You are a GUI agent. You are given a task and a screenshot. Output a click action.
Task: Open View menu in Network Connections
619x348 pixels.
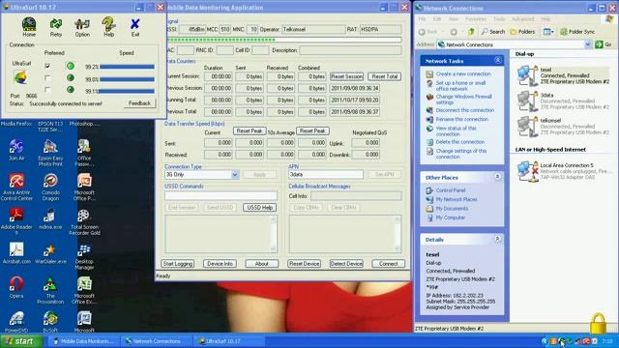454,19
